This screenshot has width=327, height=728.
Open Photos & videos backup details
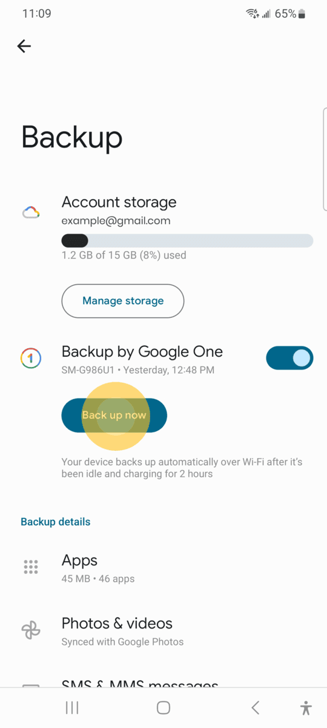click(163, 631)
